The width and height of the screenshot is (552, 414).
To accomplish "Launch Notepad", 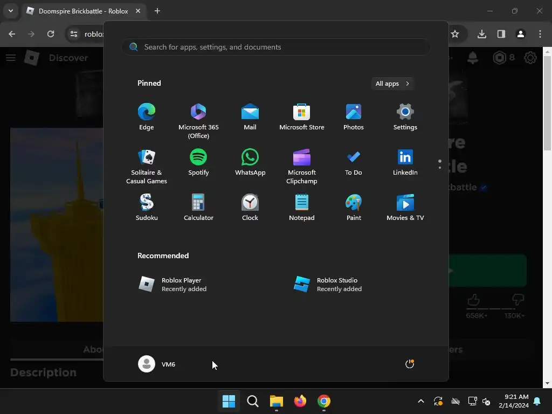I will pos(302,208).
